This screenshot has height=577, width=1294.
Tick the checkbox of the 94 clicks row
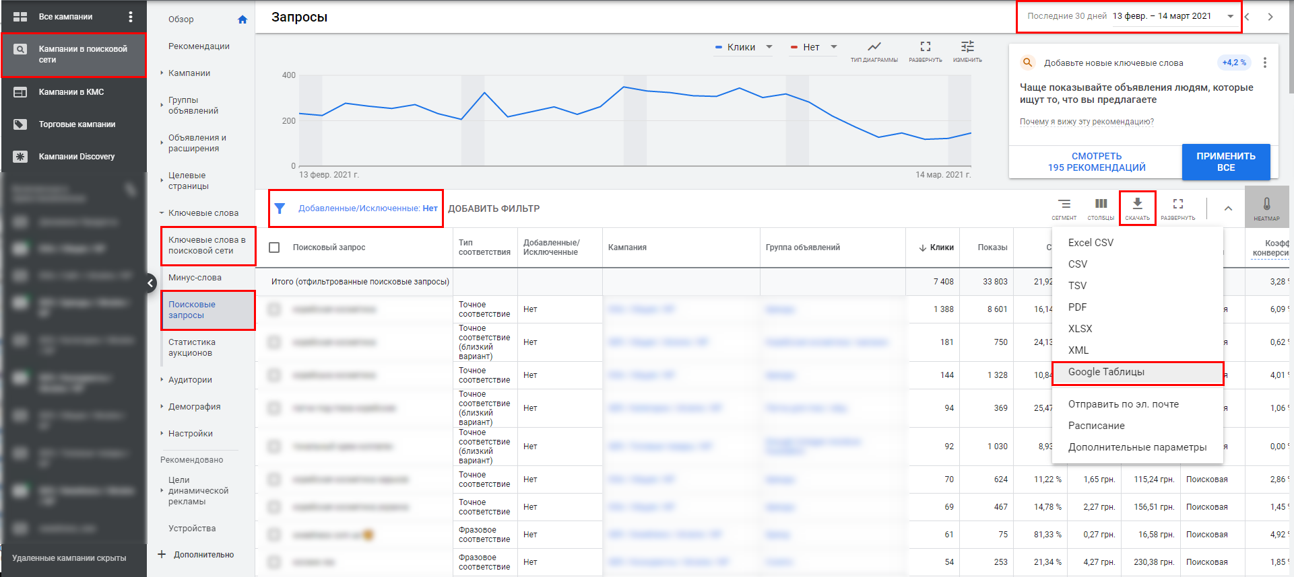tap(274, 408)
